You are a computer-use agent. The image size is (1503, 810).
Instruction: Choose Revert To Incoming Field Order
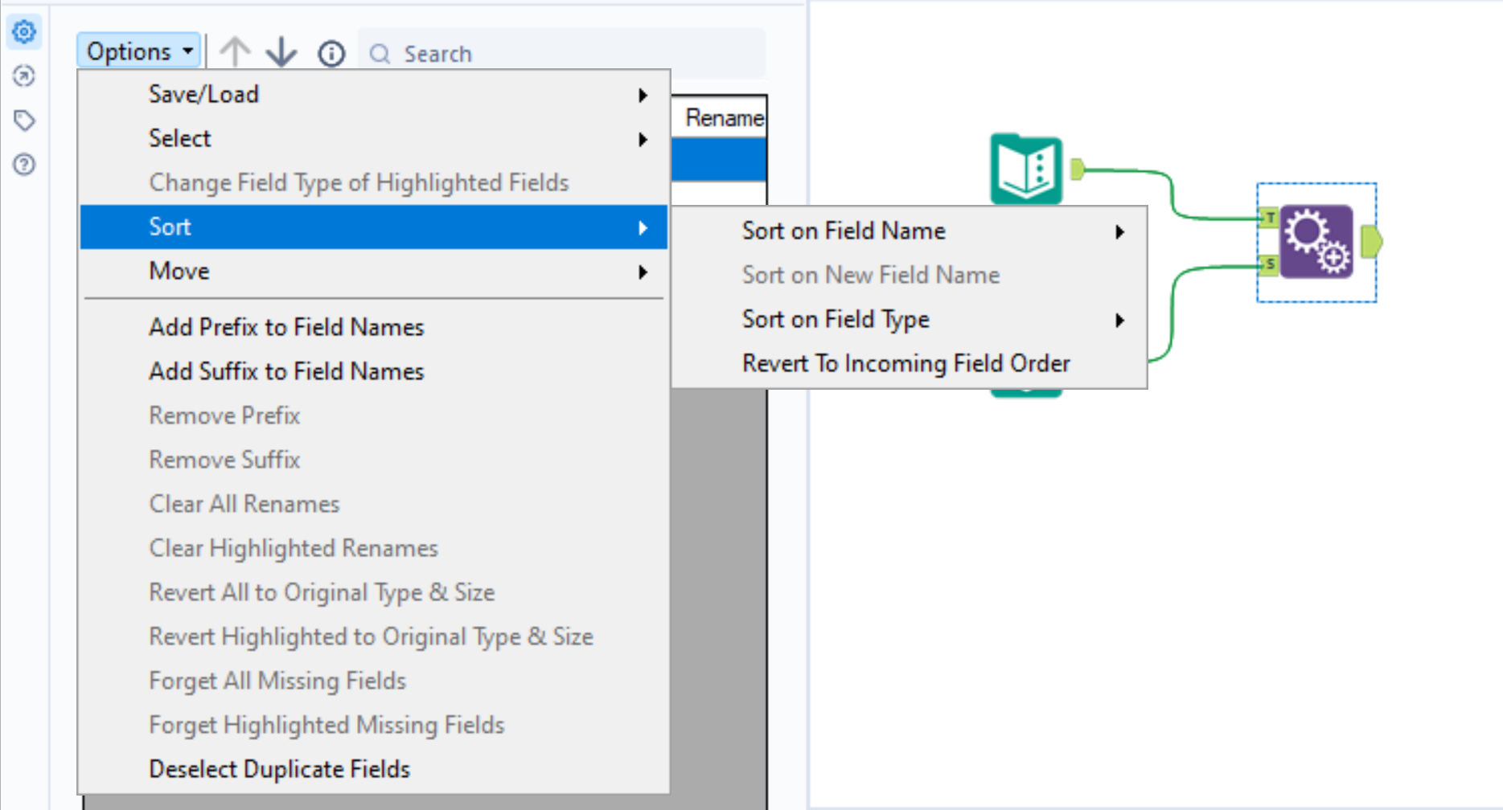(x=906, y=364)
